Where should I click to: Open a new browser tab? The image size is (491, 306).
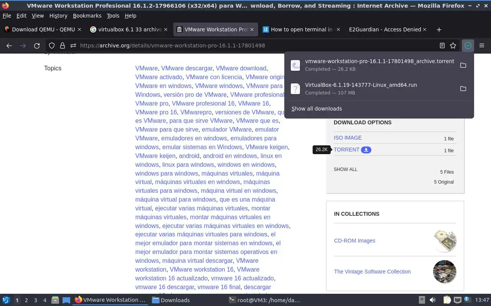(439, 29)
